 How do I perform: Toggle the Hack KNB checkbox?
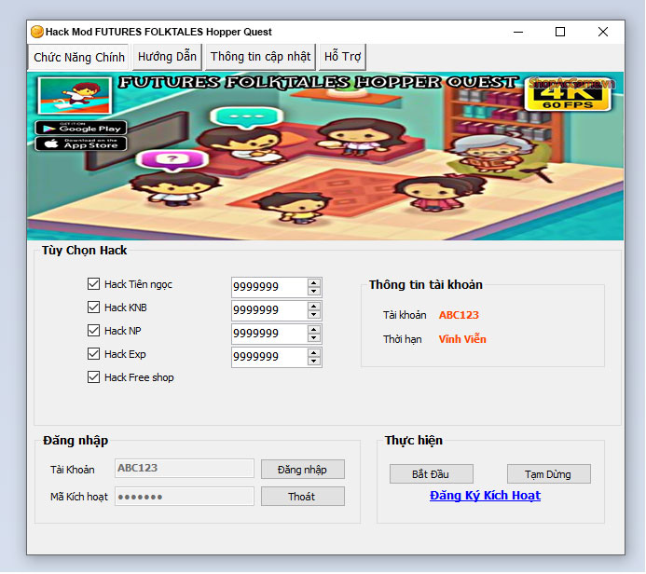(x=93, y=307)
